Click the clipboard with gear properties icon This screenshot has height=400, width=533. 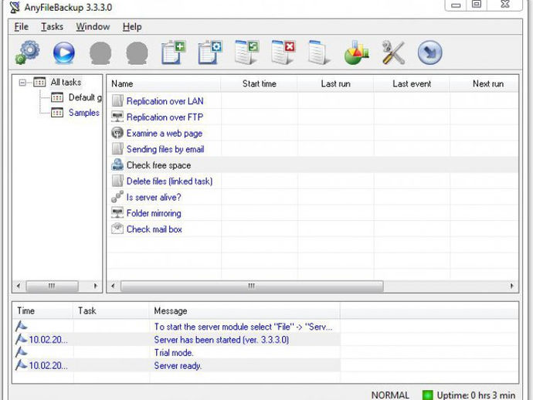tap(210, 53)
